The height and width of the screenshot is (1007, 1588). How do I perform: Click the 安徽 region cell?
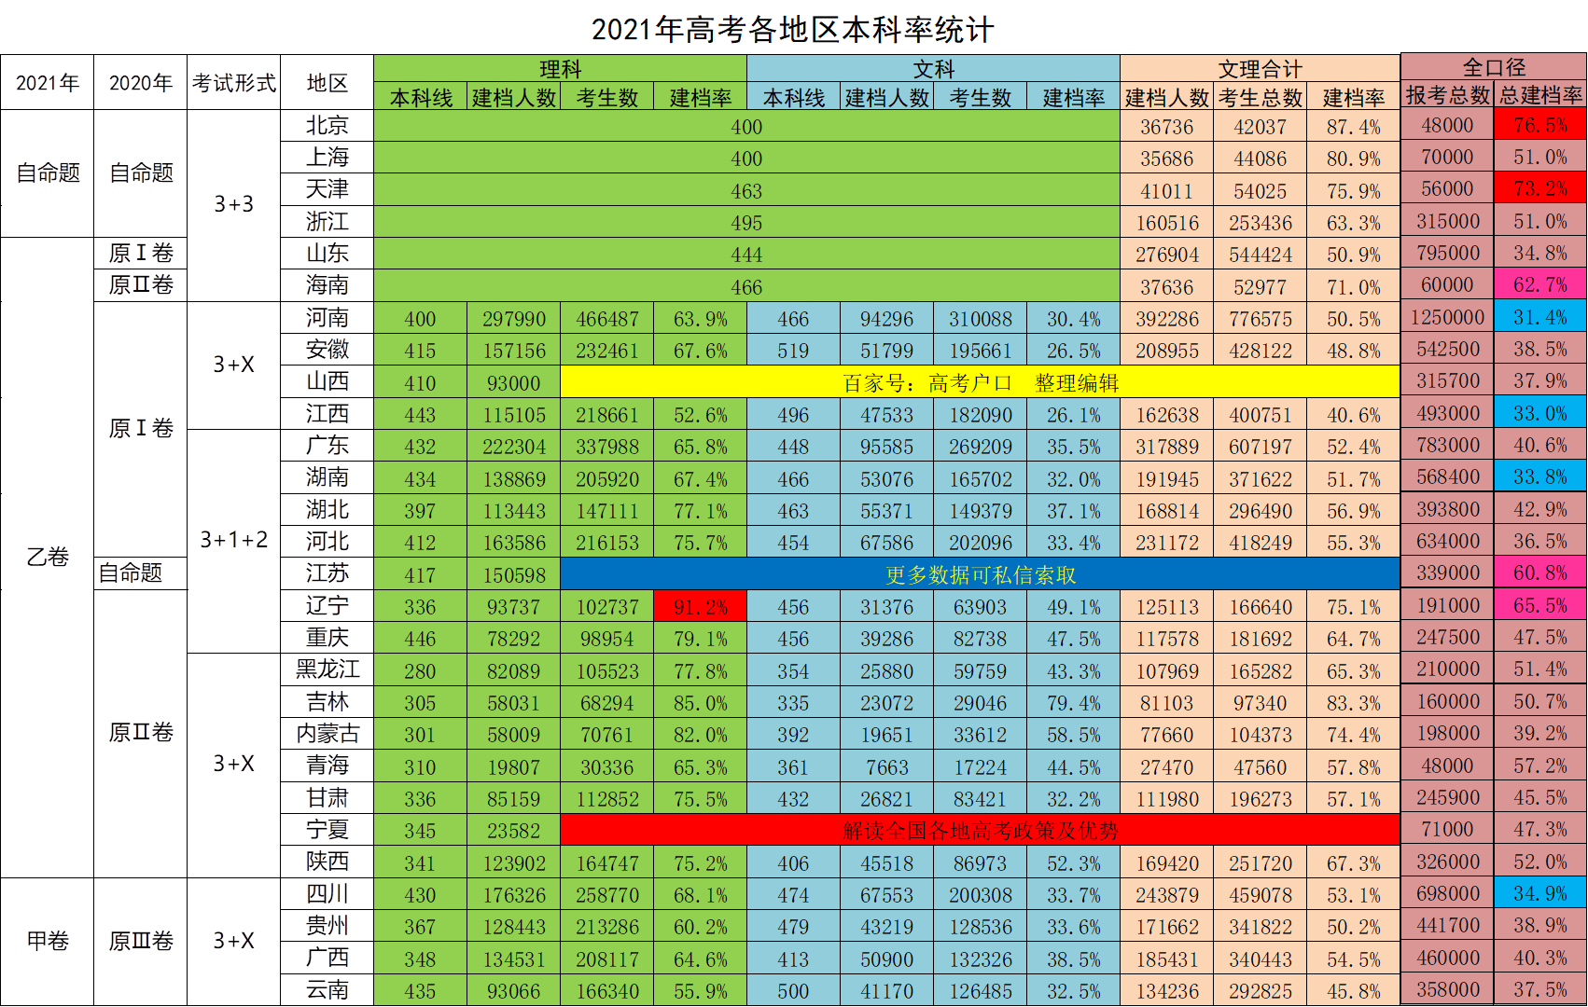pos(327,350)
